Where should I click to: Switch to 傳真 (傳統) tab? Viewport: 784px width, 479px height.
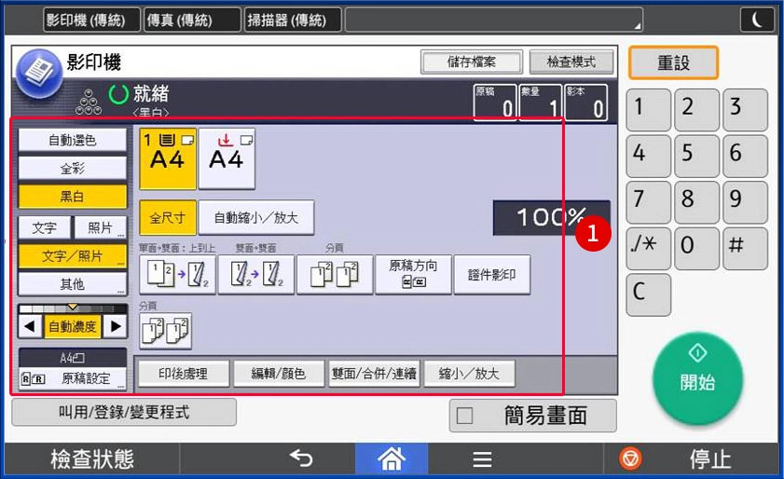click(x=192, y=20)
